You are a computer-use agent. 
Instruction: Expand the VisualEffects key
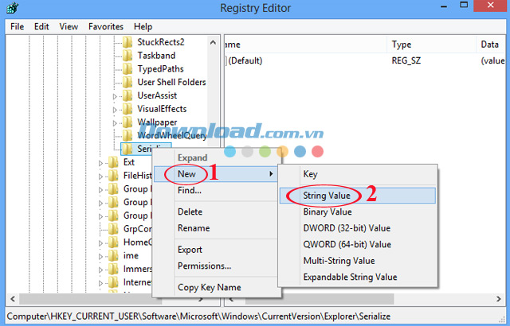coord(115,110)
